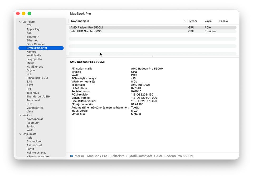Select NVMExpress entry
This screenshot has width=253, height=178.
coord(35,67)
